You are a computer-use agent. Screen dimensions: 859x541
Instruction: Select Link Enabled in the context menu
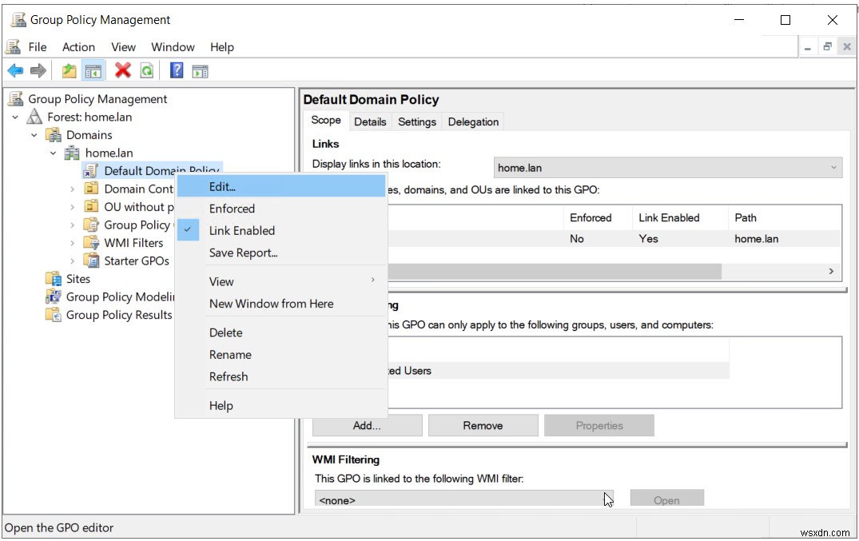click(x=241, y=230)
